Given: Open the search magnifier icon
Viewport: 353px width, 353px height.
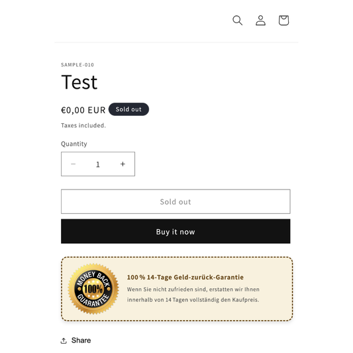Looking at the screenshot, I should [x=237, y=21].
